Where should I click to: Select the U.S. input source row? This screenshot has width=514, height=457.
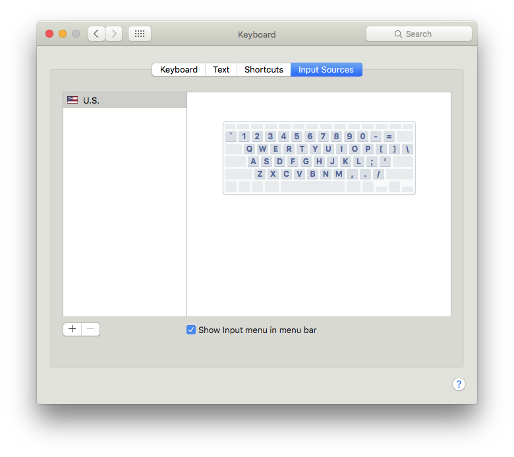click(125, 100)
